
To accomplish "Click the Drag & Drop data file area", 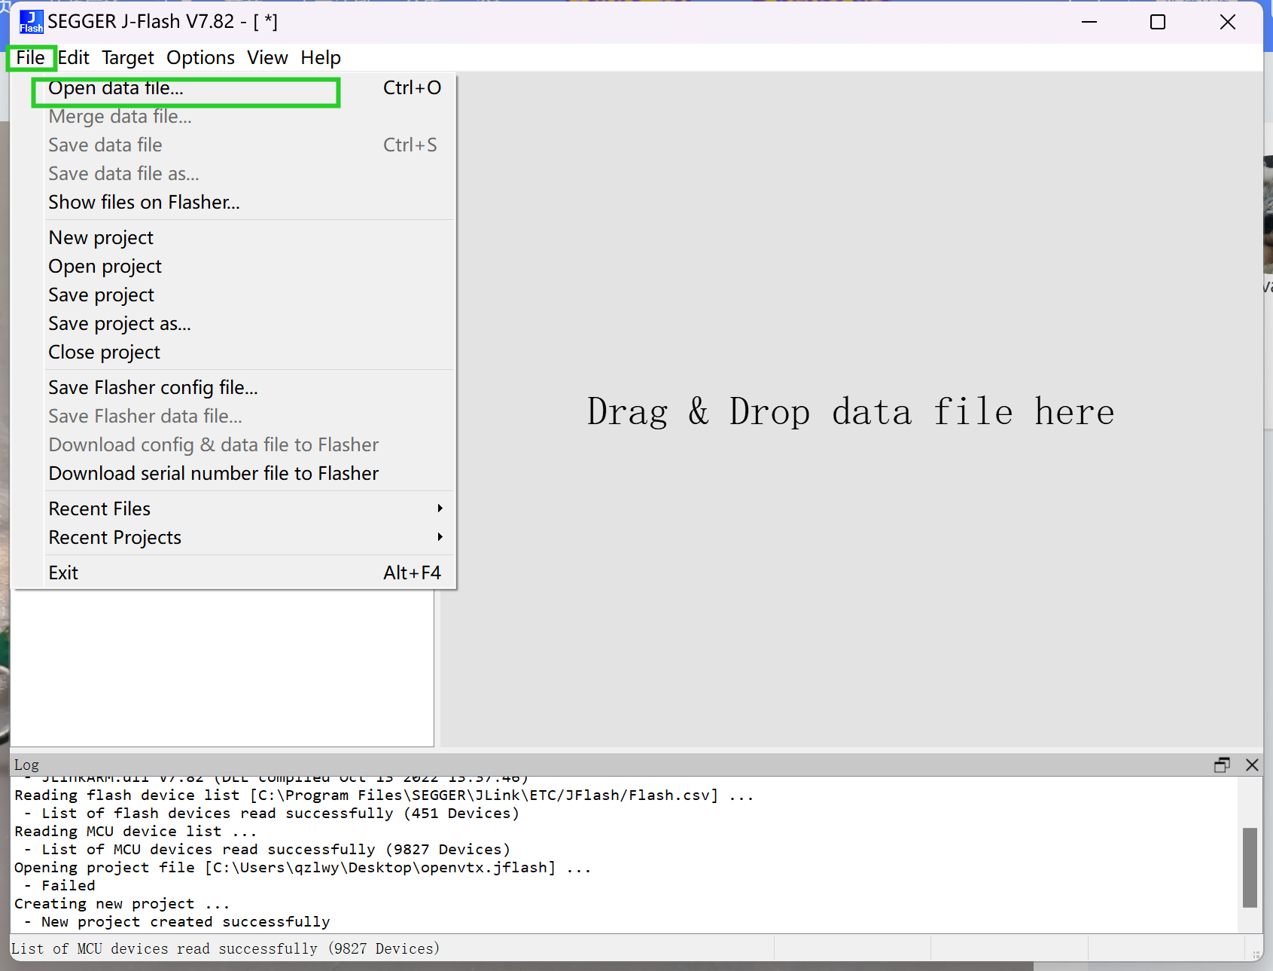I will click(x=851, y=411).
